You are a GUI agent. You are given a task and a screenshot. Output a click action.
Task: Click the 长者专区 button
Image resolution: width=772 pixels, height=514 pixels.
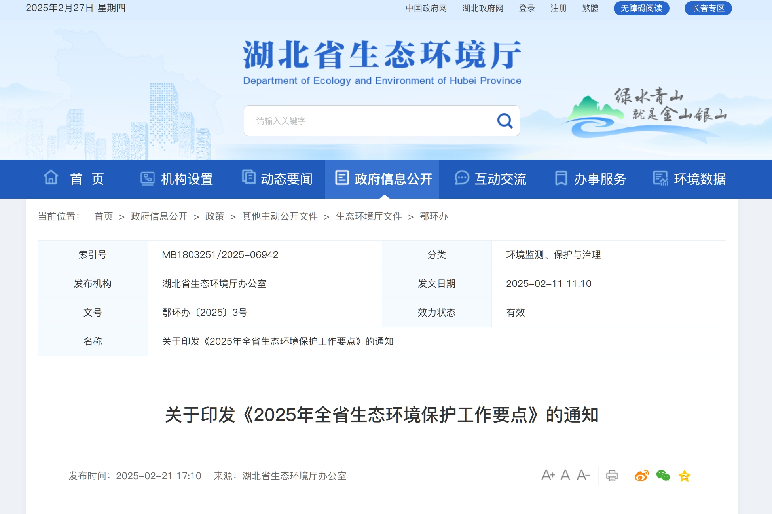708,8
